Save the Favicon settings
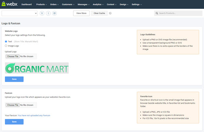Viewport: 204px width, 132px height. pos(14,122)
